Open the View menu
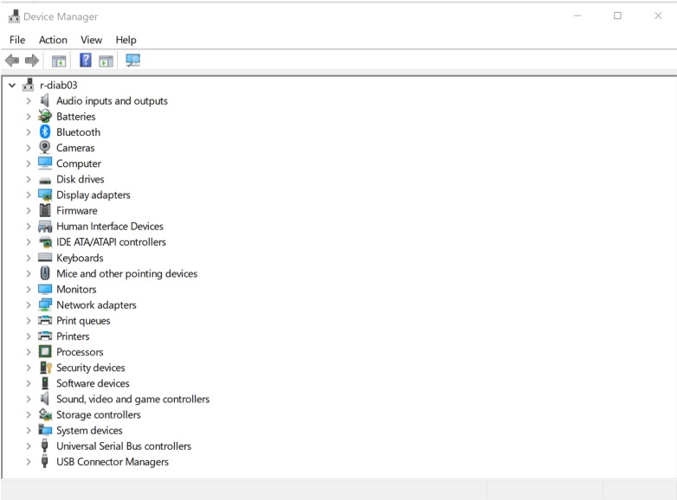 (x=92, y=40)
